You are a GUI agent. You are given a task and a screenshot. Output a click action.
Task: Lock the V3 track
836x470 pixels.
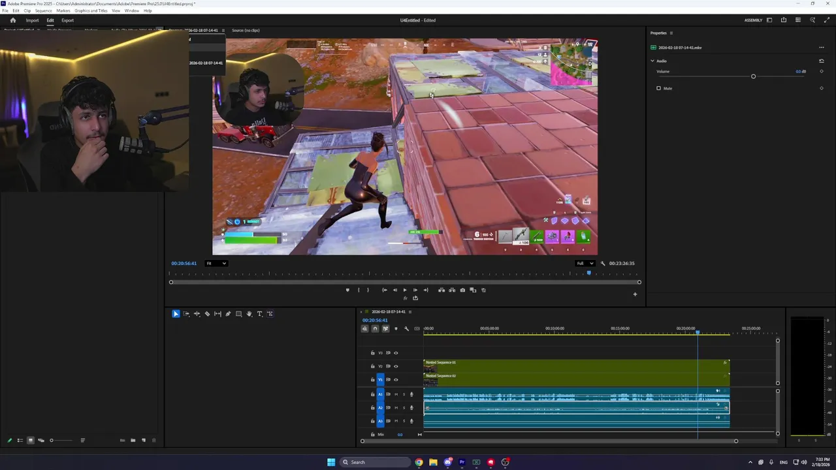(373, 353)
